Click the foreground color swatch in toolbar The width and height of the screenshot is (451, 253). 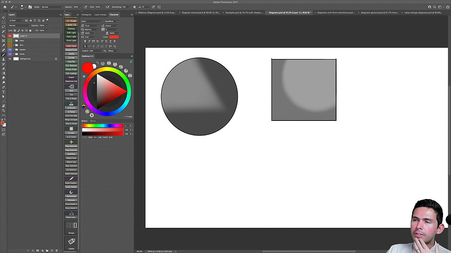click(x=2, y=123)
